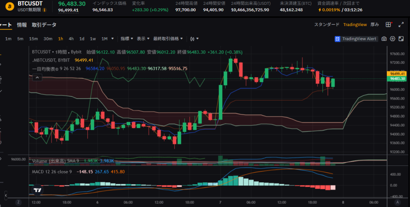Click the orange 96499.41 price label on axis
Image resolution: width=410 pixels, height=207 pixels.
coord(397,74)
